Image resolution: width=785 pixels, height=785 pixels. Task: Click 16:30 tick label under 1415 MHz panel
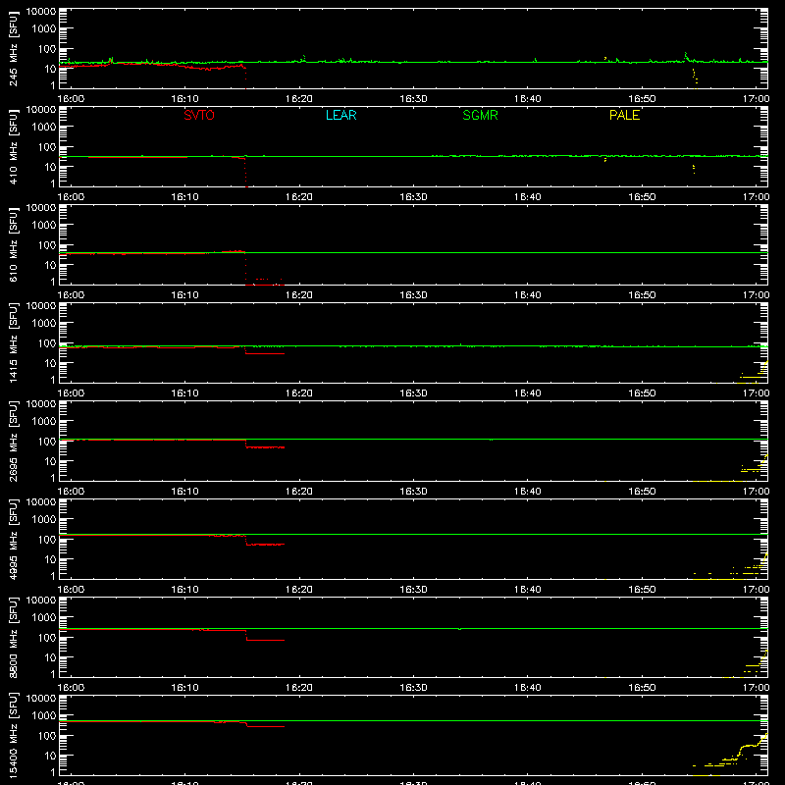(413, 393)
